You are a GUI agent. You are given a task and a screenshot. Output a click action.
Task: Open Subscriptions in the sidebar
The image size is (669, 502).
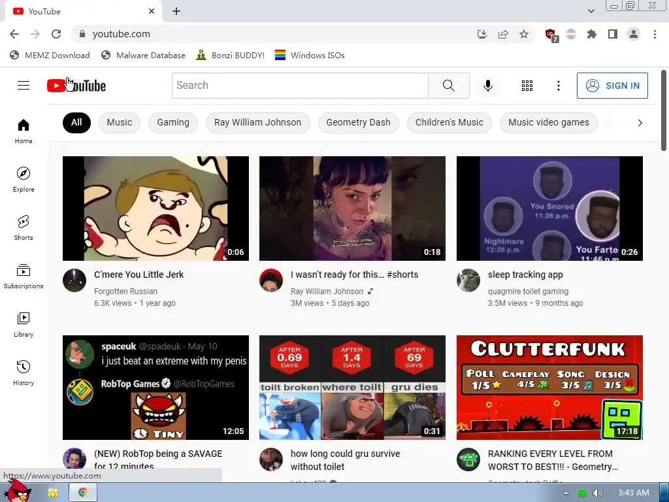pos(24,276)
